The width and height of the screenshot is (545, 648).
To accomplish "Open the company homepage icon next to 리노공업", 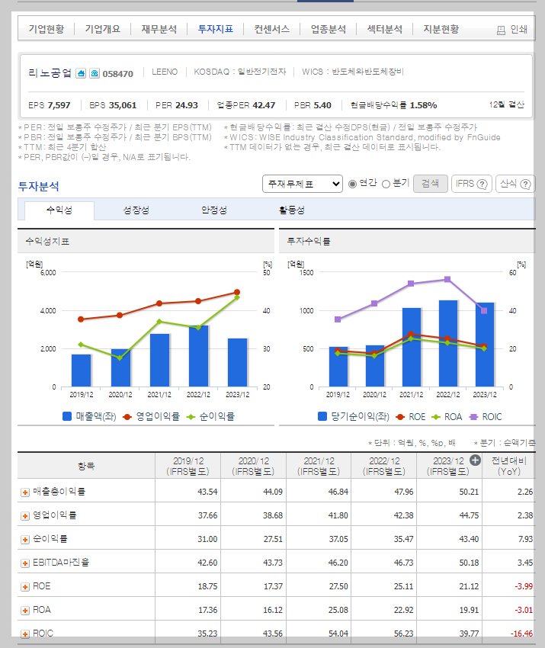I will tap(81, 73).
